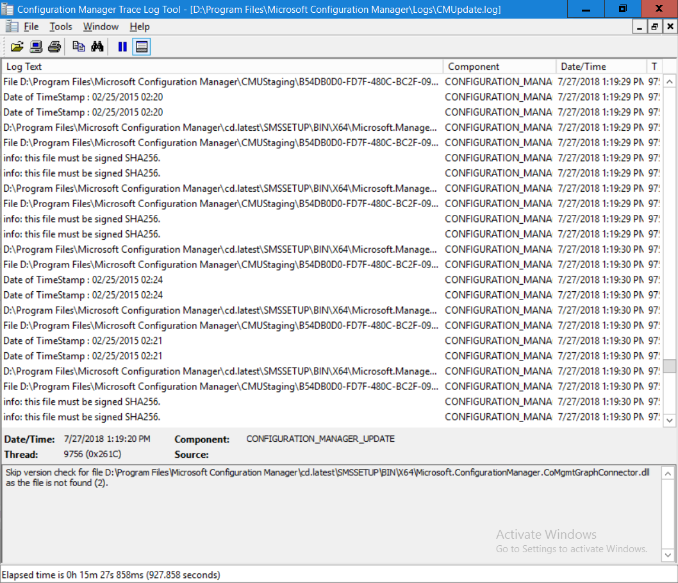Image resolution: width=678 pixels, height=583 pixels.
Task: Sort by the Log Text column header
Action: pyautogui.click(x=222, y=67)
